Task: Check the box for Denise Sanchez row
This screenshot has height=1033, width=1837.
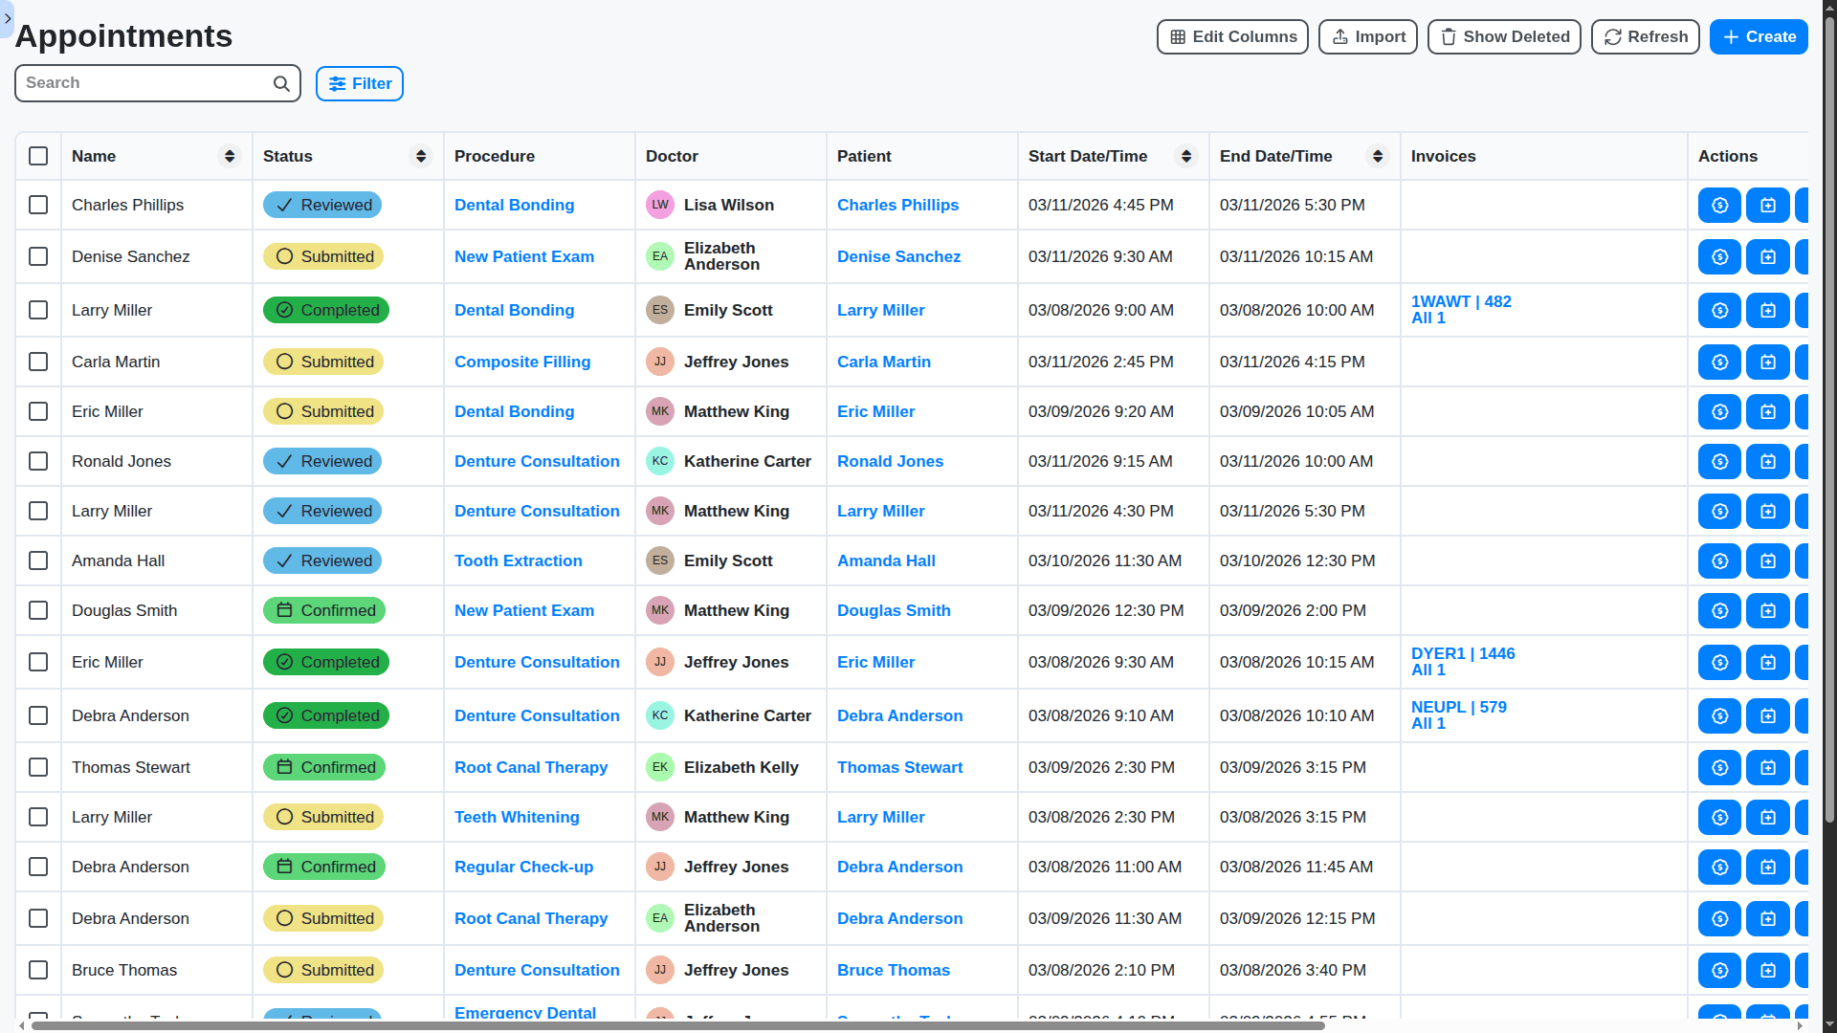Action: coord(38,257)
